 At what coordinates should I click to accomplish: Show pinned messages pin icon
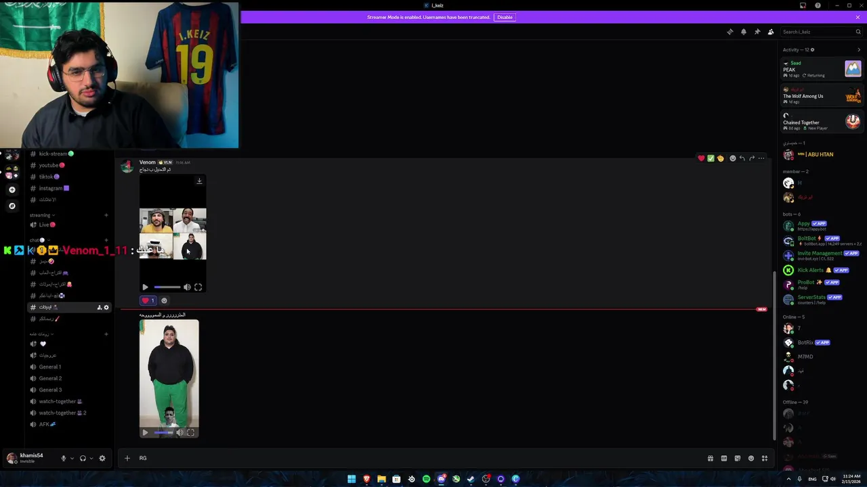757,32
